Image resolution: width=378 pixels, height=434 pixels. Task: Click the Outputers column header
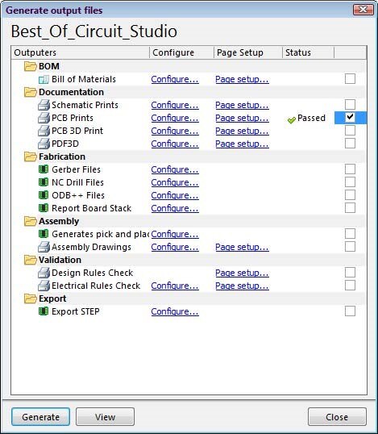(x=81, y=52)
